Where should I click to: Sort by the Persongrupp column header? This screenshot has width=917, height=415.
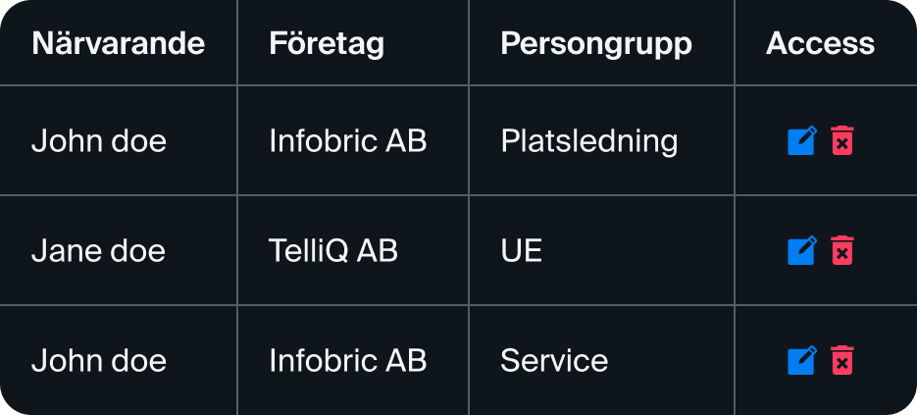pos(595,43)
